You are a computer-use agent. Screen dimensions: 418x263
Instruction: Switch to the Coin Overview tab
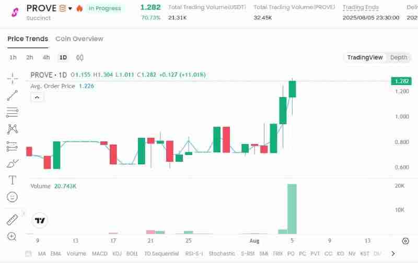pyautogui.click(x=79, y=39)
